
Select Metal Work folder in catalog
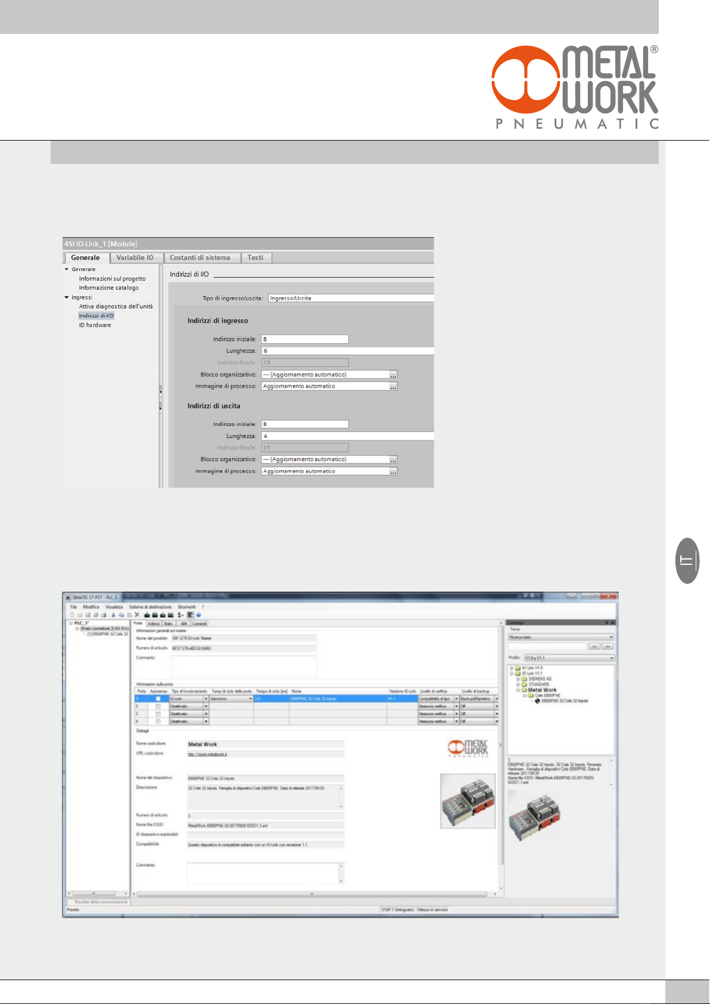[x=542, y=690]
